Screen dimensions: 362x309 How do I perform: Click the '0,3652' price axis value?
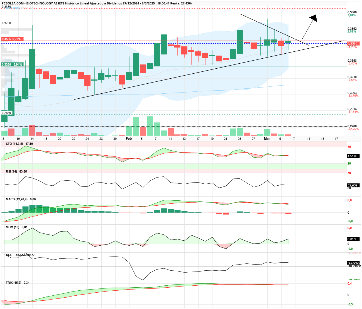click(352, 29)
